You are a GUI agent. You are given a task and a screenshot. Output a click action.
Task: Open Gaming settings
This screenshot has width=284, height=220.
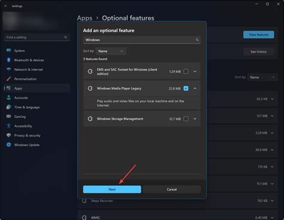click(x=37, y=117)
